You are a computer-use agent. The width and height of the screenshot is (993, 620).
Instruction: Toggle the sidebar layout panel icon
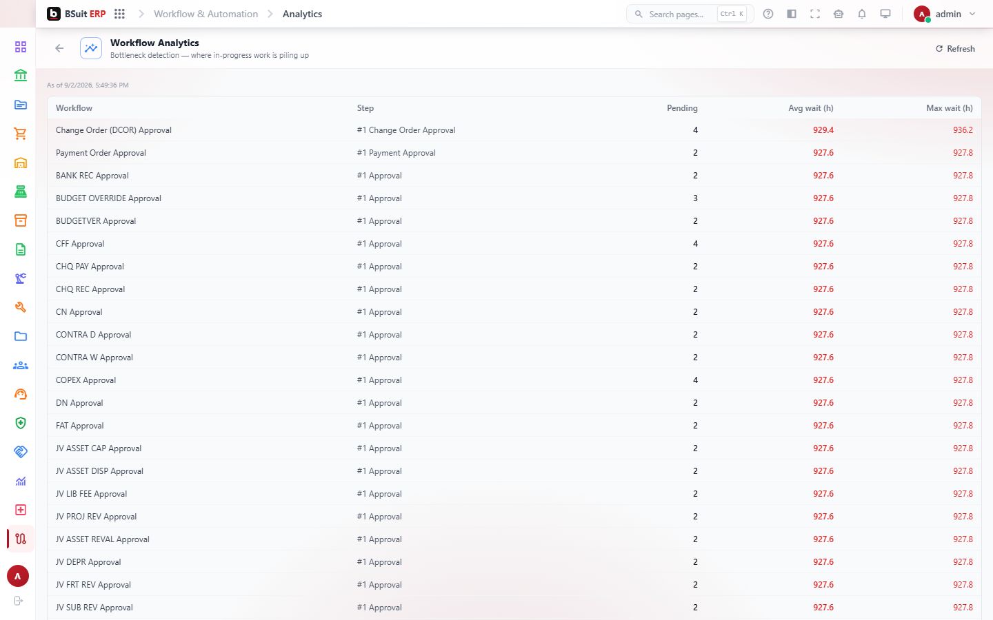[x=792, y=14]
